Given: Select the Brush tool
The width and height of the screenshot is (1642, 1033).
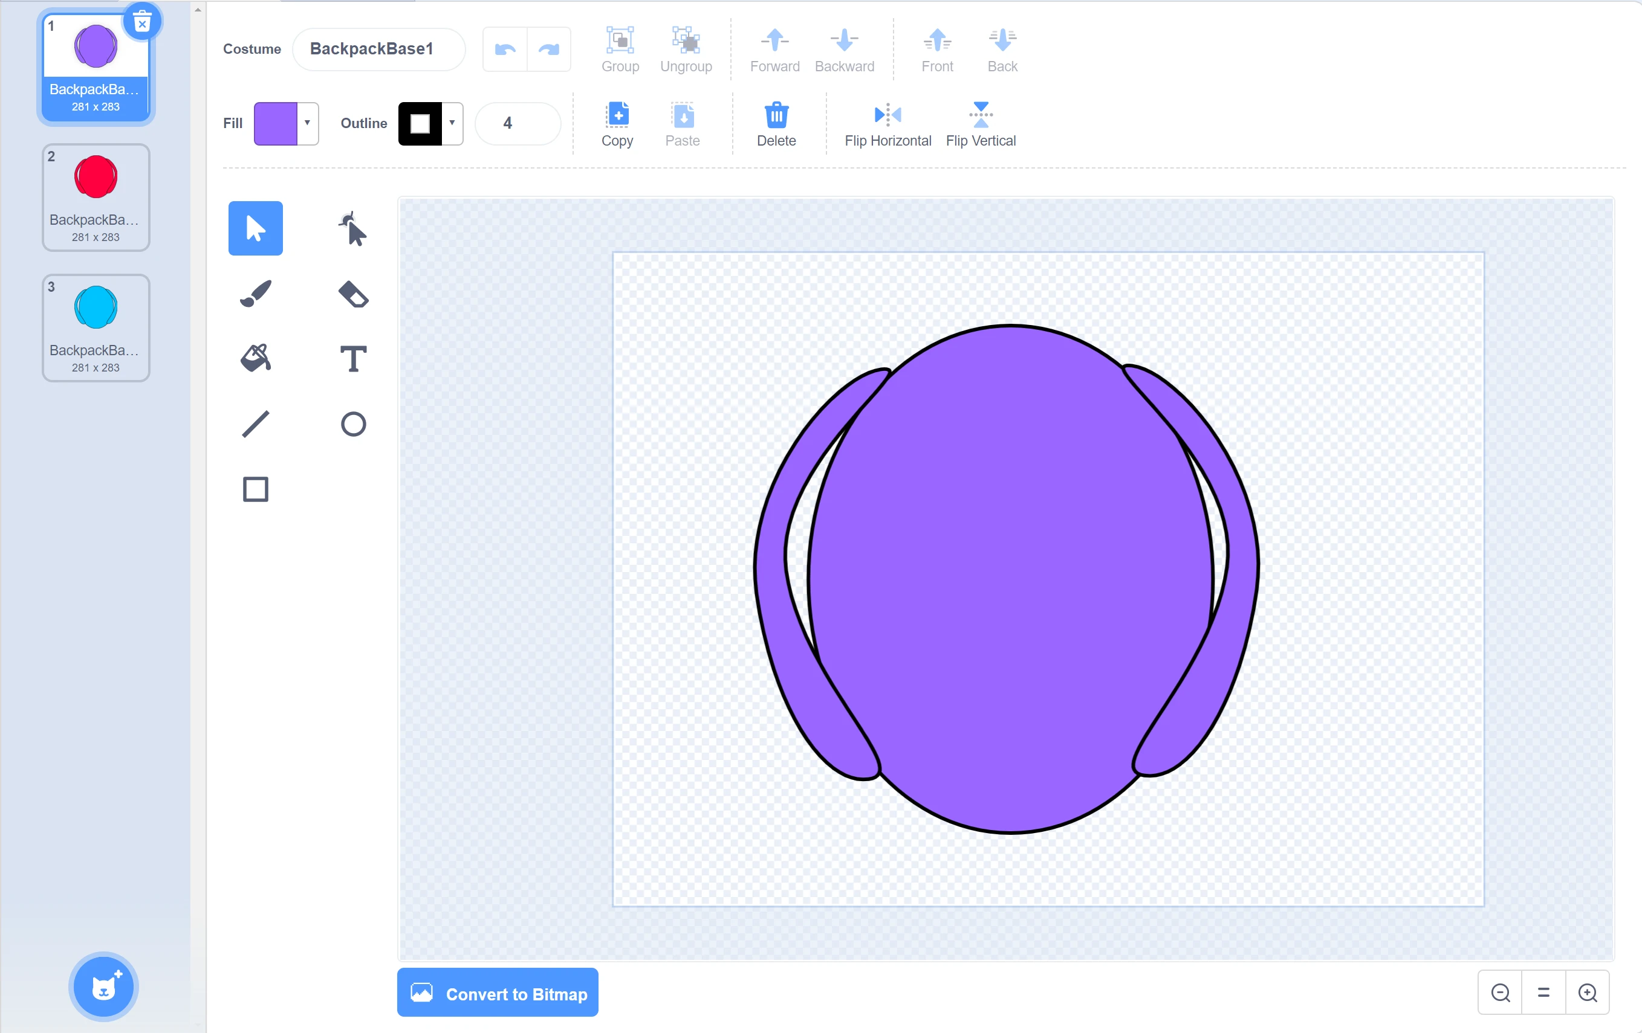Looking at the screenshot, I should pyautogui.click(x=256, y=294).
